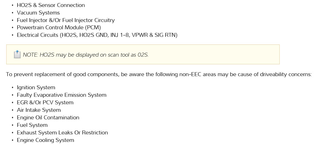Viewport: 319px width, 145px height.
Task: Click the note pushpin icon
Action: click(x=17, y=54)
